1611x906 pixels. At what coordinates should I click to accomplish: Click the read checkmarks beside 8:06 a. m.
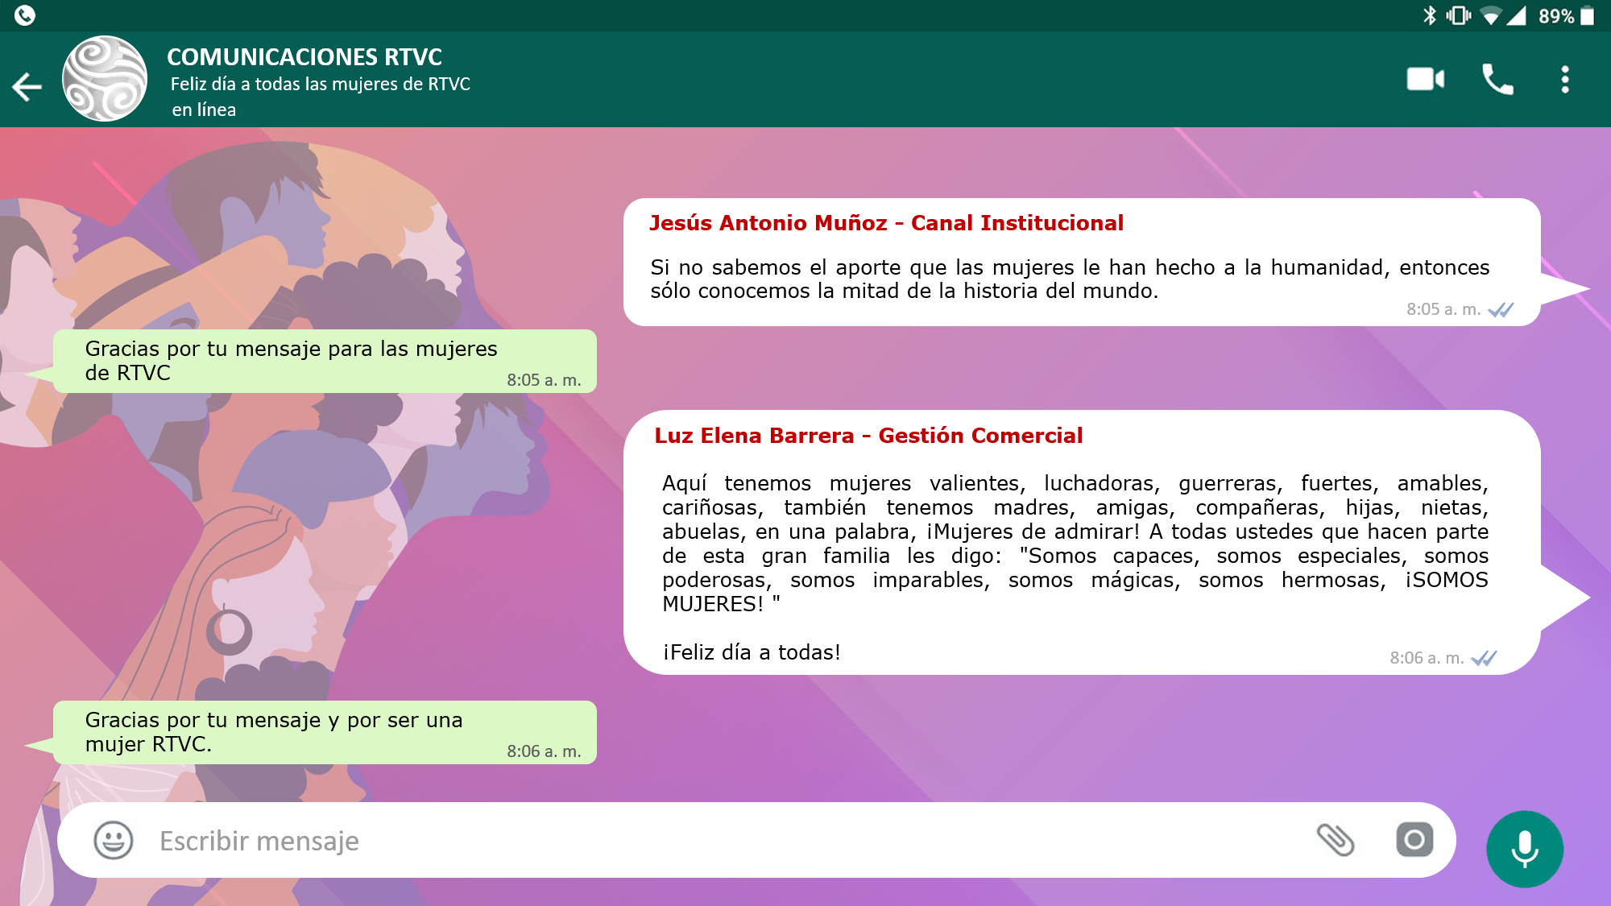[x=1484, y=659]
